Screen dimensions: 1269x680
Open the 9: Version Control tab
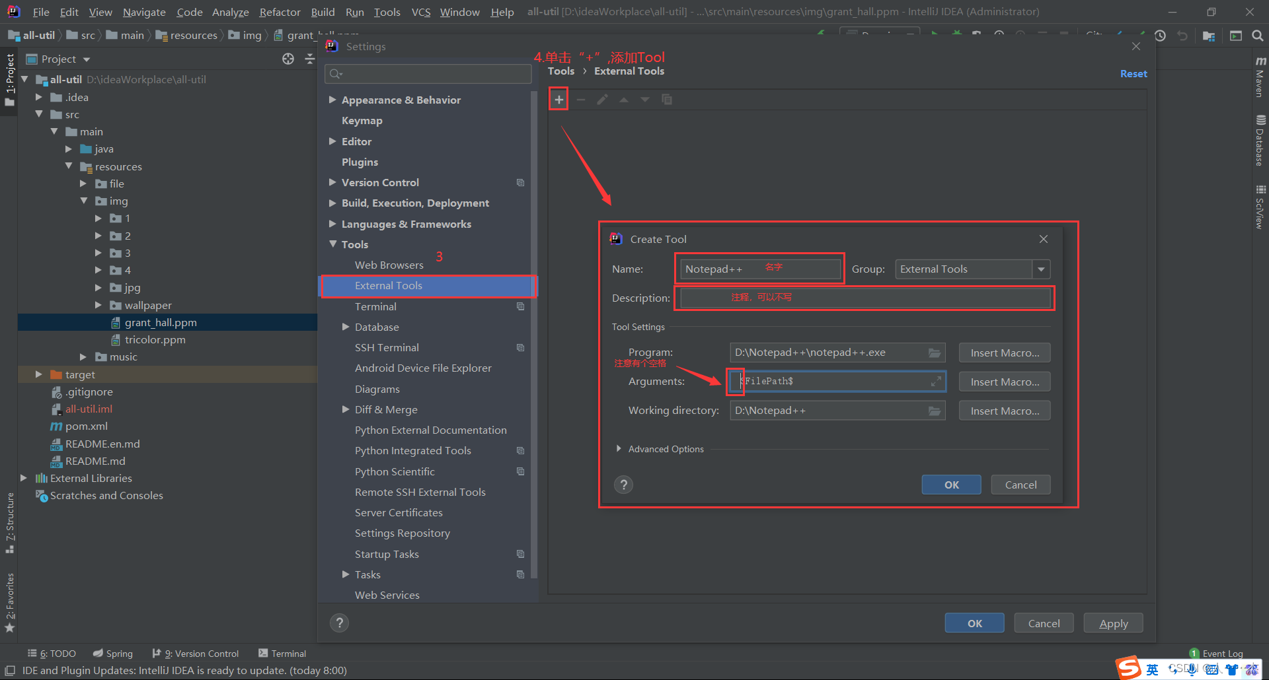tap(196, 654)
